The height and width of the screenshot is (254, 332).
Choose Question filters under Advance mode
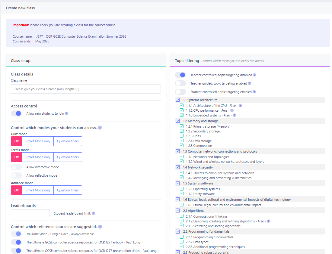pos(68,190)
